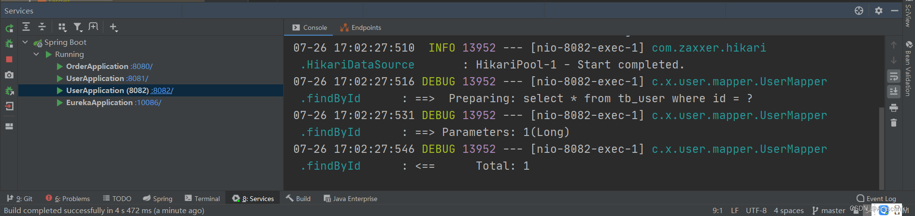
Task: Rerun the service in Debug mode
Action: [x=9, y=44]
